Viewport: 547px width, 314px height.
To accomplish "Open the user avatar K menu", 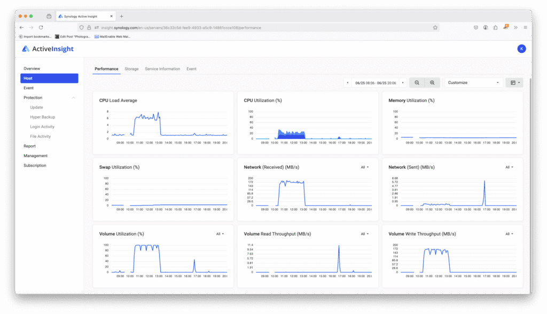I will tap(521, 49).
